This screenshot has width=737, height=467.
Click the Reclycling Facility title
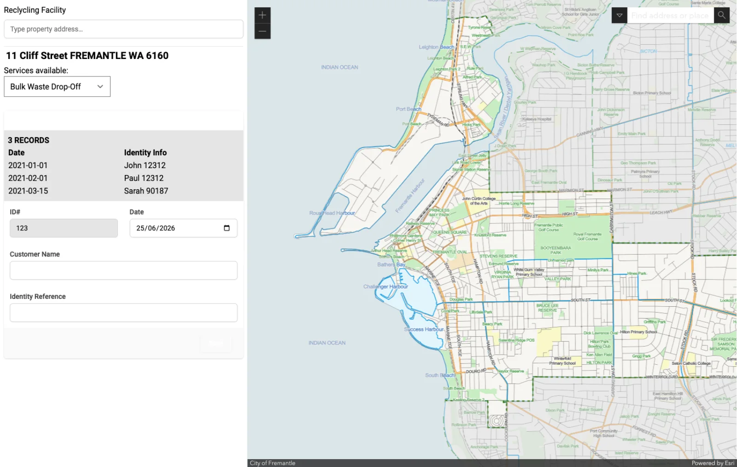point(35,10)
